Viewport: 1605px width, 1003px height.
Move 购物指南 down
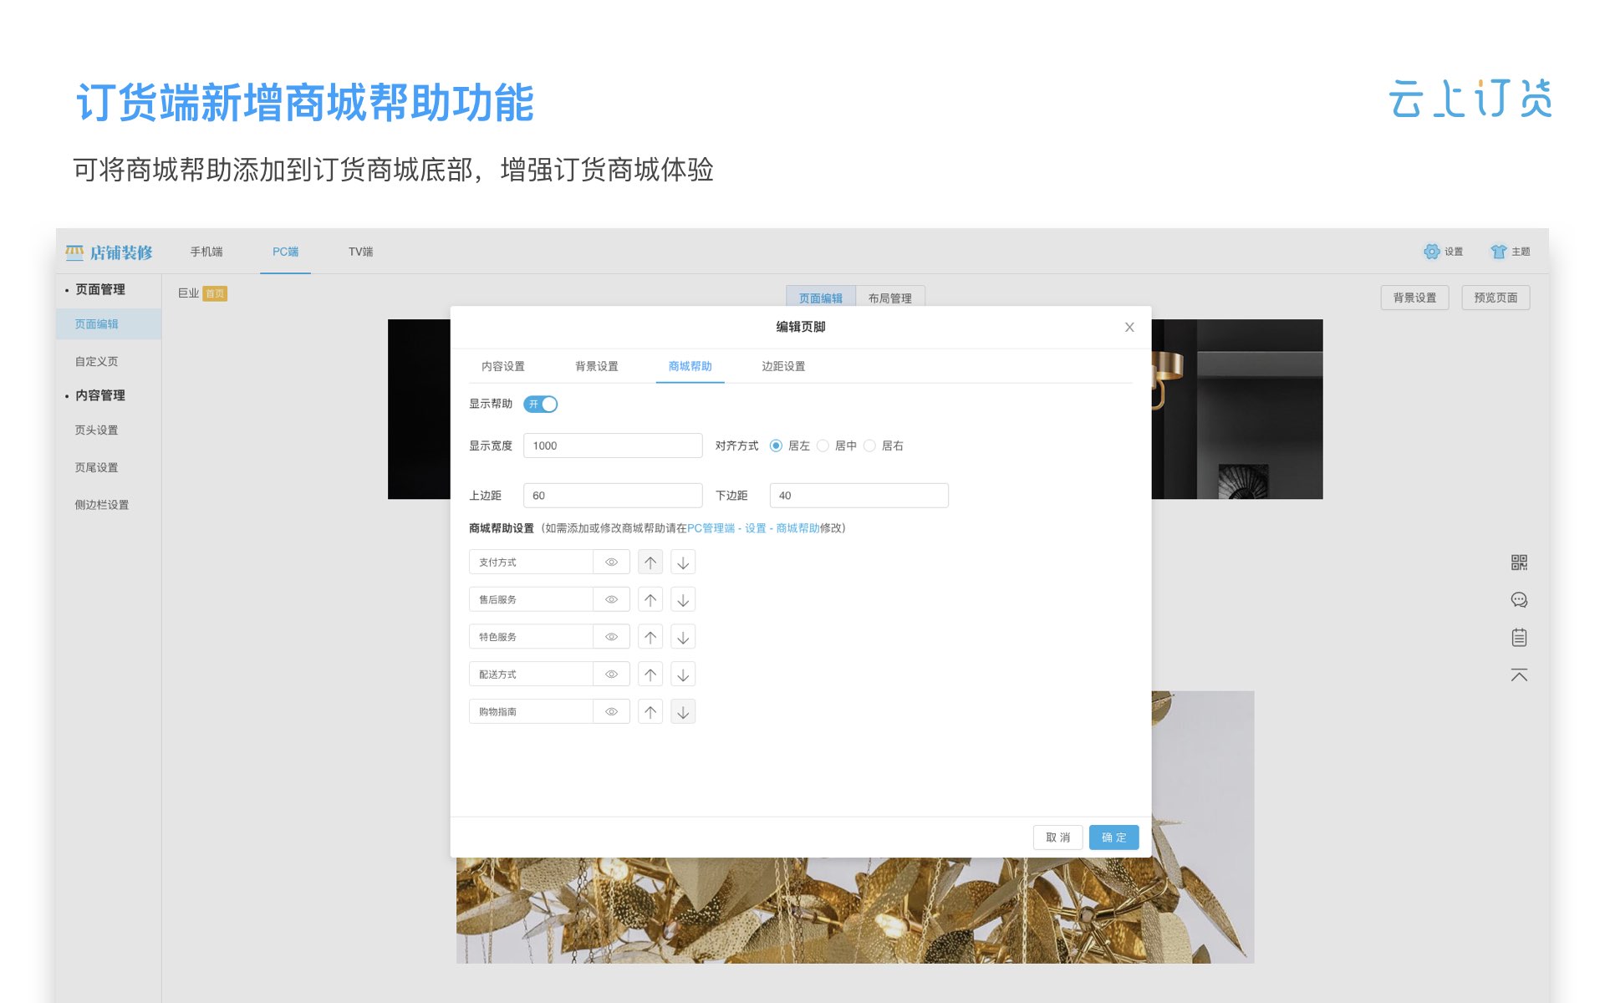click(683, 712)
